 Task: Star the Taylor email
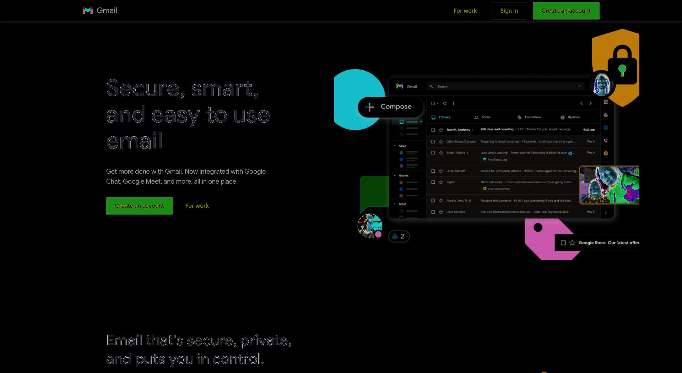click(x=441, y=182)
